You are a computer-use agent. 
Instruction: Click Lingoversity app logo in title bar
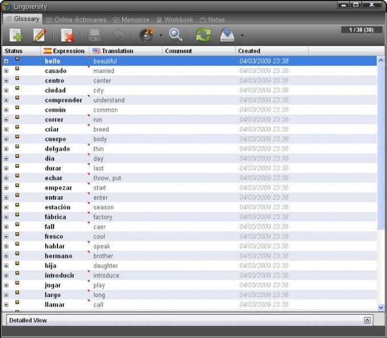(6, 6)
